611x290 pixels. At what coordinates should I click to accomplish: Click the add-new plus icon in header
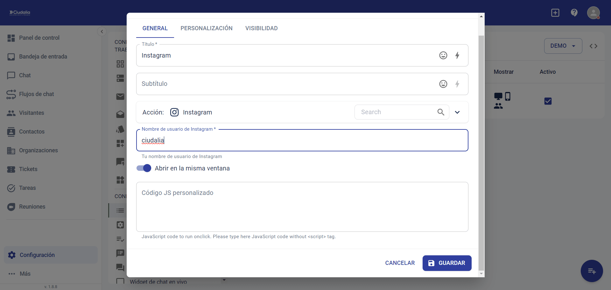click(555, 13)
